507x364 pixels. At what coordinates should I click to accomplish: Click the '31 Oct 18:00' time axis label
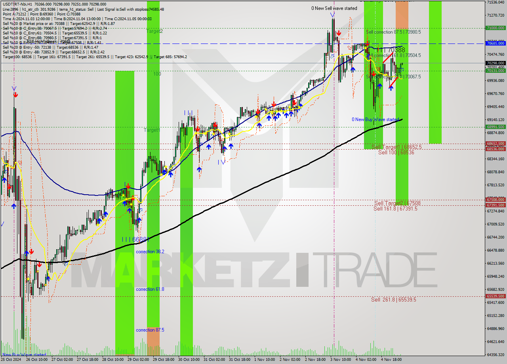click(240, 360)
